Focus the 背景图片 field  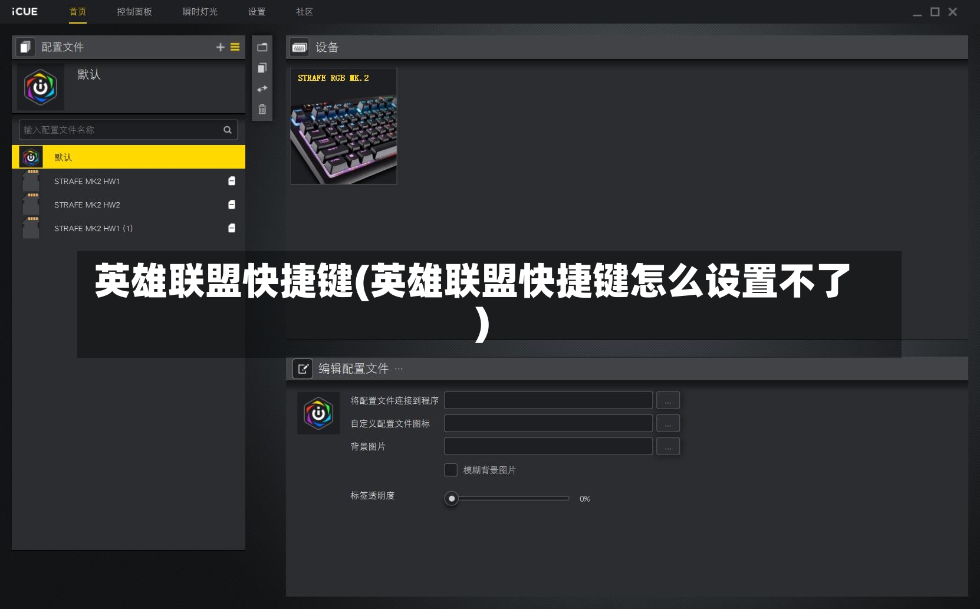[x=548, y=446]
